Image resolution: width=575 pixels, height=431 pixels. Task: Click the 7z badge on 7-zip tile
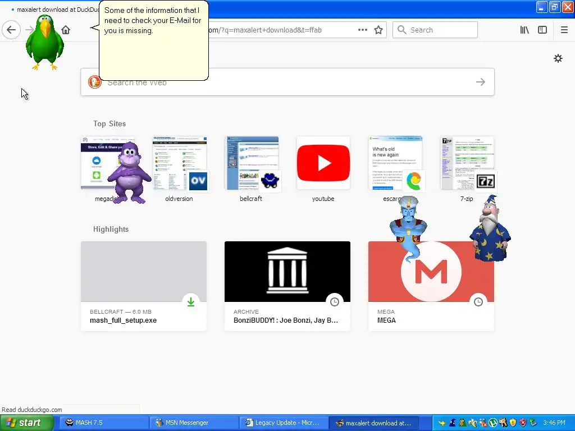point(486,181)
